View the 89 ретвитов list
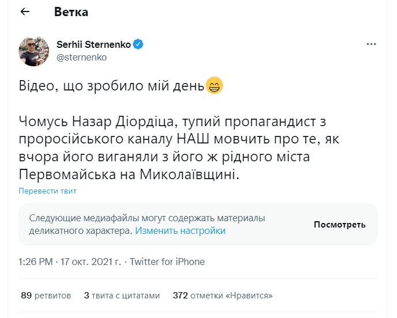 [46, 296]
